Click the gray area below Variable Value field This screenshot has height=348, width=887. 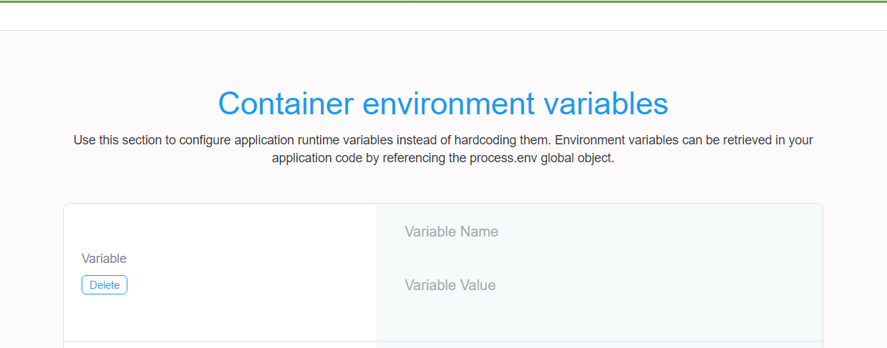[599, 320]
